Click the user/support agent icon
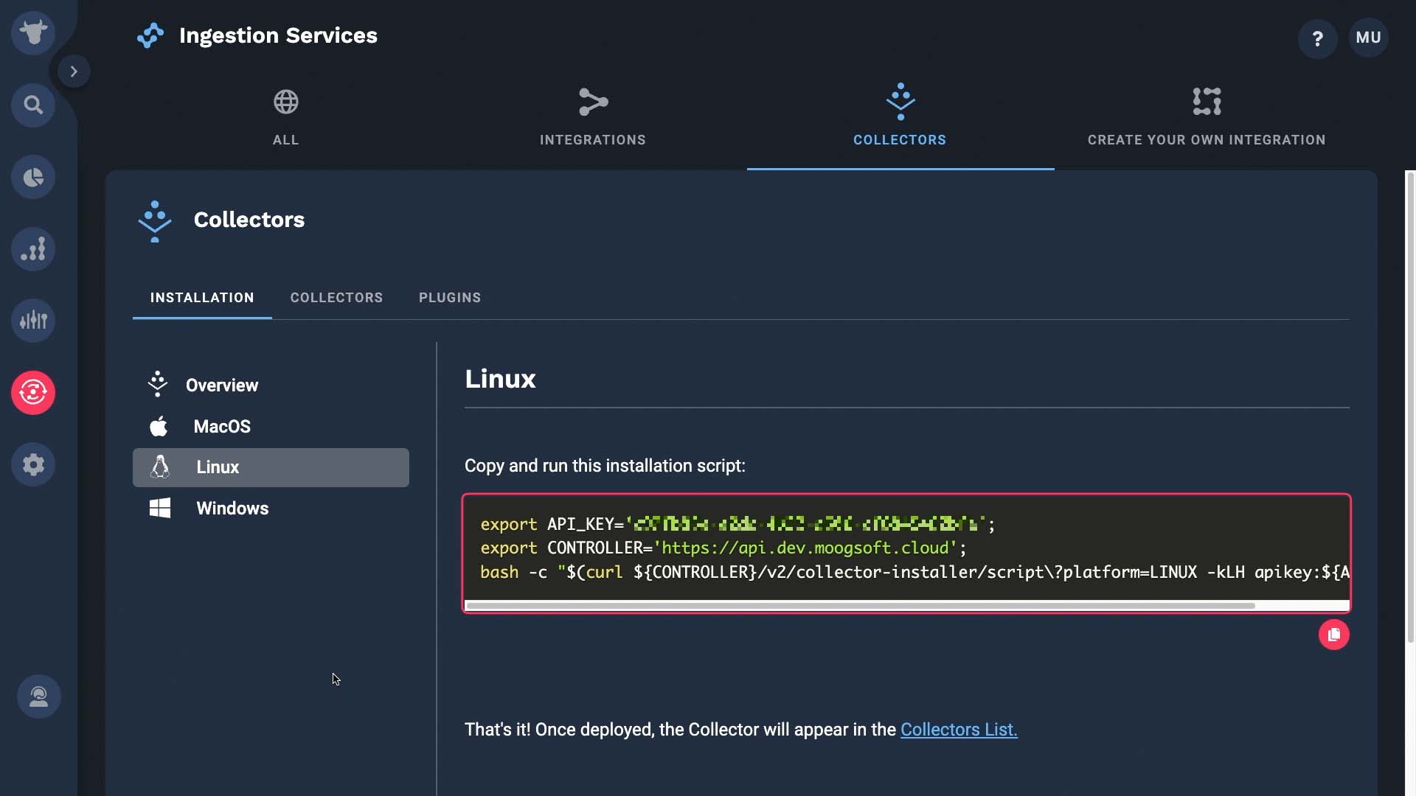 coord(37,696)
